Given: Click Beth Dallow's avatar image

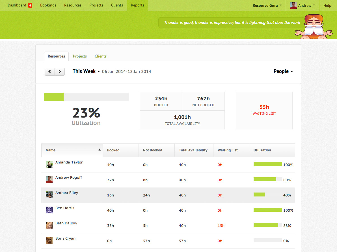Looking at the screenshot, I should (x=49, y=225).
